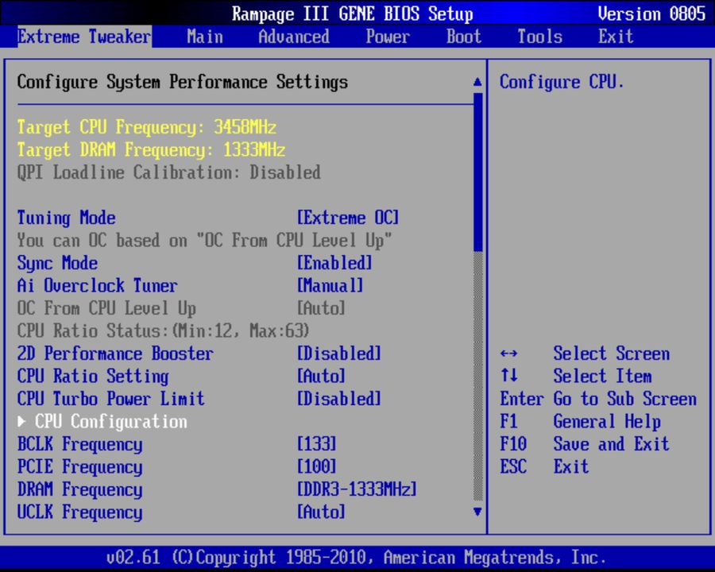Viewport: 715px width, 572px height.
Task: Click Target DRAM Frequency 1333MHz text
Action: pyautogui.click(x=151, y=150)
